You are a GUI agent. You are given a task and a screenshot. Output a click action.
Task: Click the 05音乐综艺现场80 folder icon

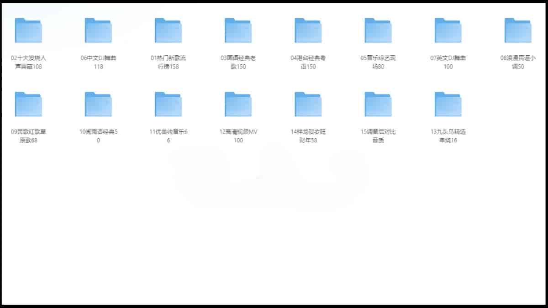coord(378,31)
